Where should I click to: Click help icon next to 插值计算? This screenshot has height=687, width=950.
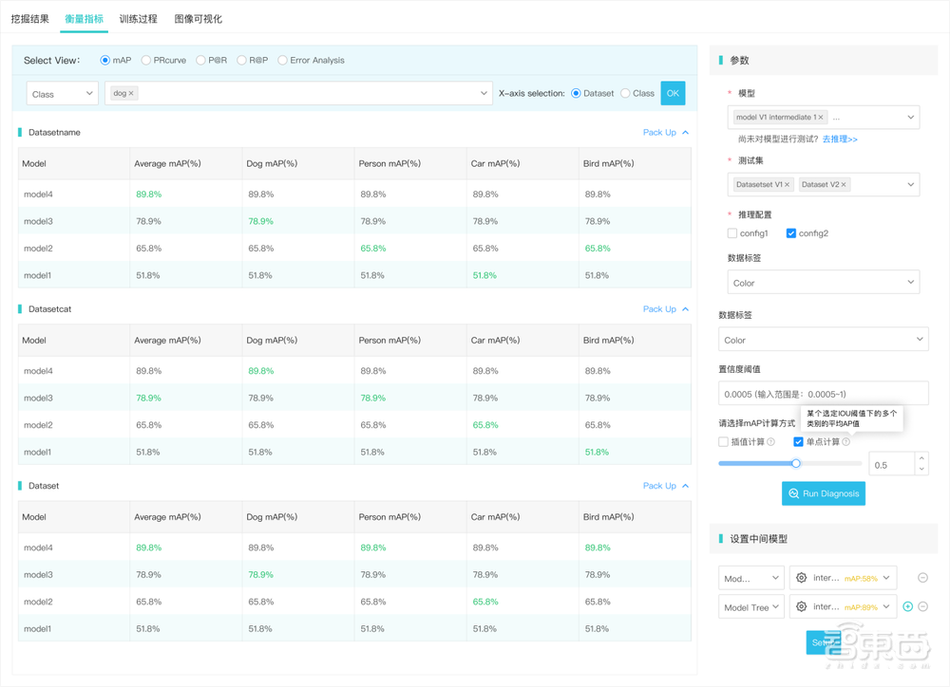coord(771,442)
